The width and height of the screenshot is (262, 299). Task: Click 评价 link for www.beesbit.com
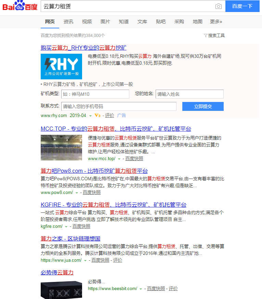[x=173, y=288]
